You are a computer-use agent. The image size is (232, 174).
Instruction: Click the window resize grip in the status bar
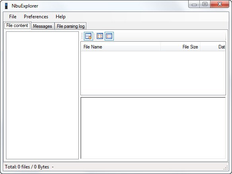click(226, 168)
